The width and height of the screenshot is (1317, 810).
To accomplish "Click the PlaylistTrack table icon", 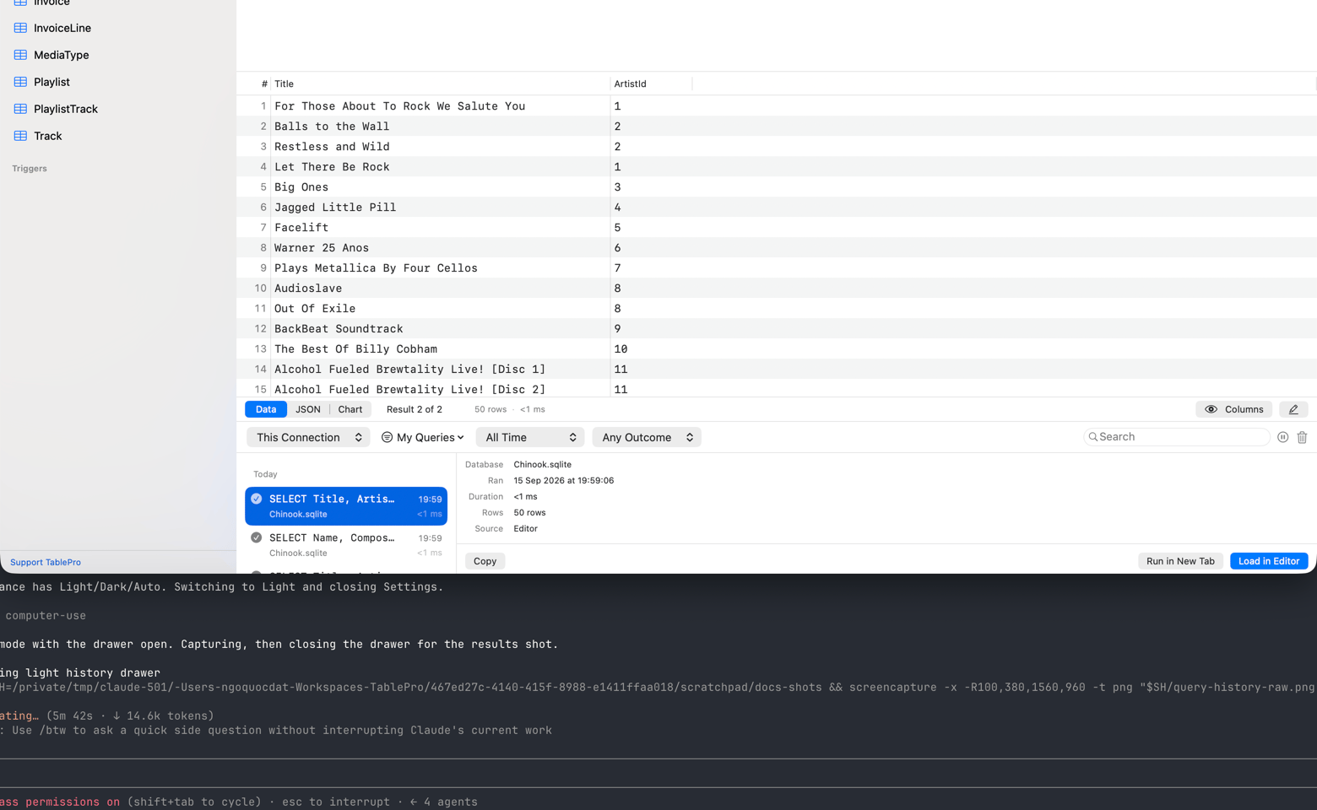I will 20,109.
